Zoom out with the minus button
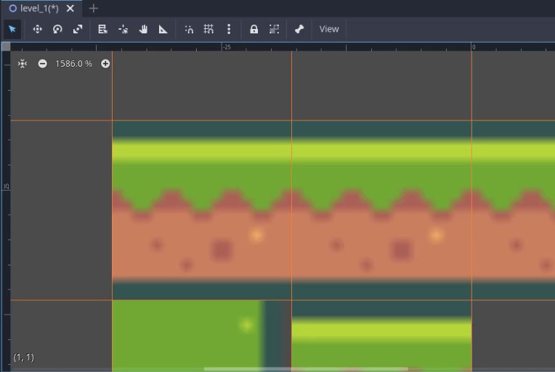Image resolution: width=555 pixels, height=372 pixels. tap(42, 64)
